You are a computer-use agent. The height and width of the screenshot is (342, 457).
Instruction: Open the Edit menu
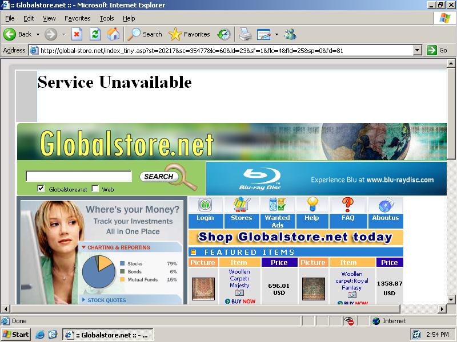(29, 18)
